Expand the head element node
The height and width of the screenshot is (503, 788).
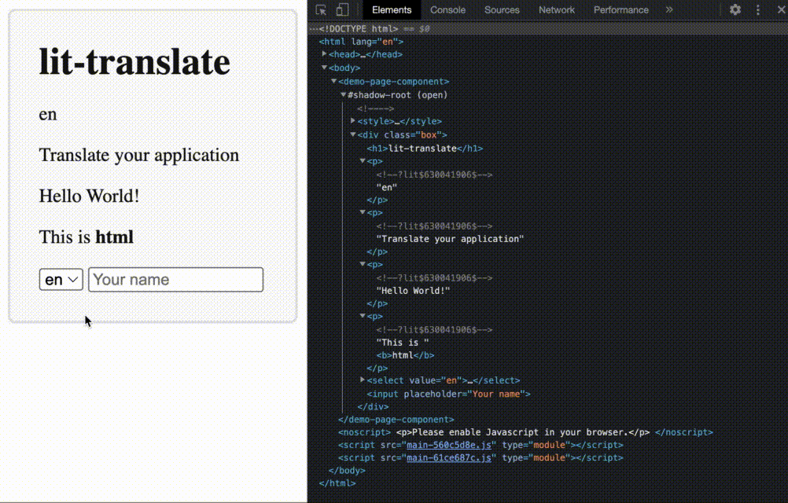(324, 53)
